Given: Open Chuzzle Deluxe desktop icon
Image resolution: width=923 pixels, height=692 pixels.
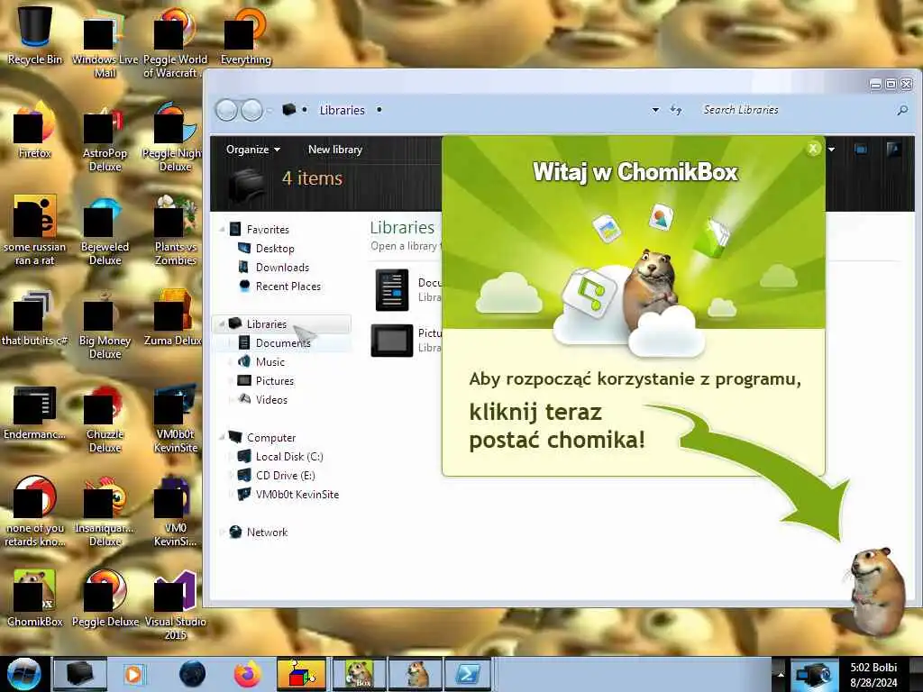Looking at the screenshot, I should coord(105,417).
